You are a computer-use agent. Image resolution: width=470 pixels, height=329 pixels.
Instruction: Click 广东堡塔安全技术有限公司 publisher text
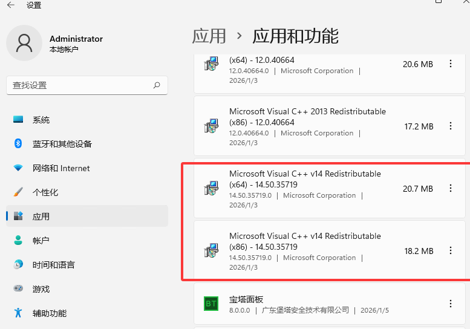[x=305, y=310]
